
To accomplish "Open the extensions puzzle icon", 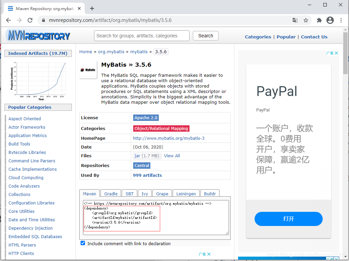I will (x=319, y=20).
